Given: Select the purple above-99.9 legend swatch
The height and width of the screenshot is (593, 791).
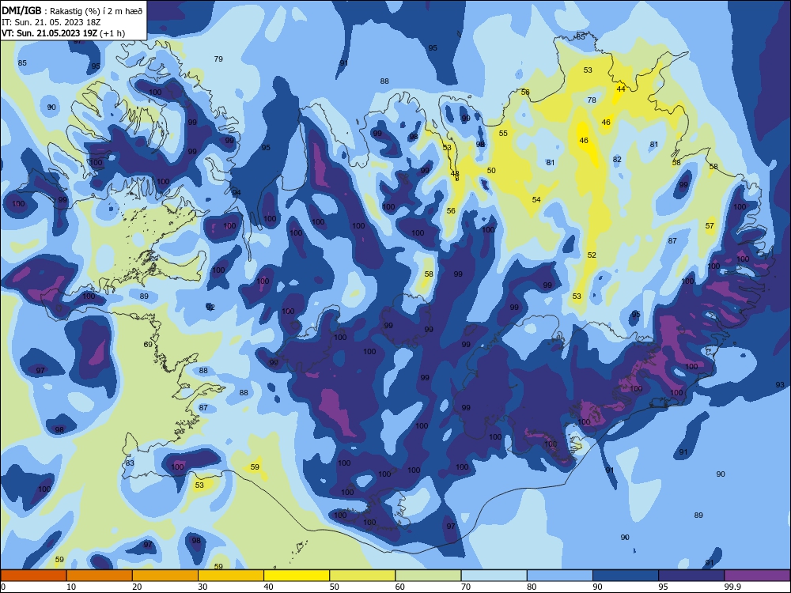Looking at the screenshot, I should [x=757, y=576].
